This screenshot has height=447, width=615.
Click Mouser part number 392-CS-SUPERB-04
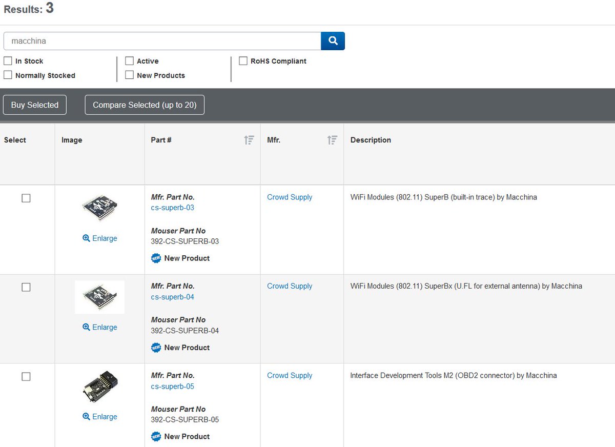185,331
